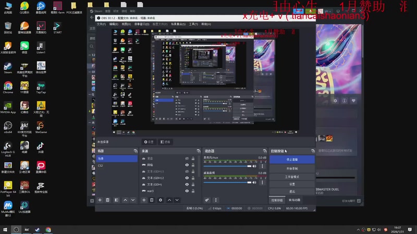Click the 开始录制 button

pyautogui.click(x=292, y=168)
